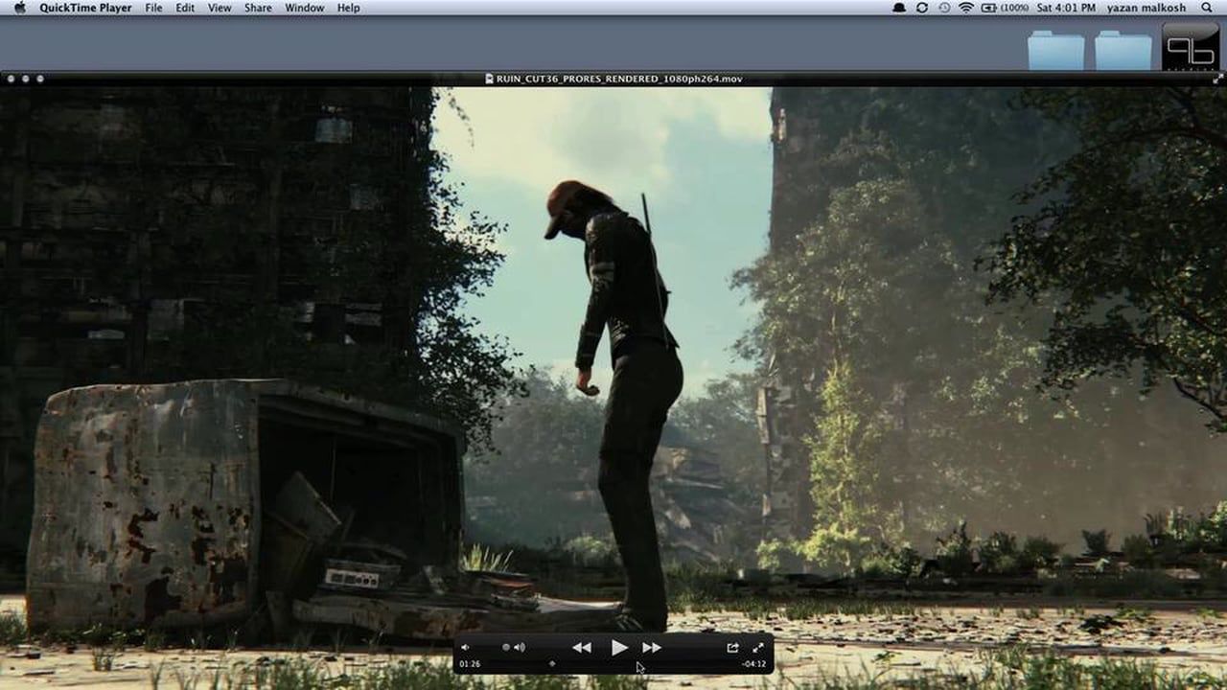
Task: Select the second desktop folder
Action: (1123, 50)
